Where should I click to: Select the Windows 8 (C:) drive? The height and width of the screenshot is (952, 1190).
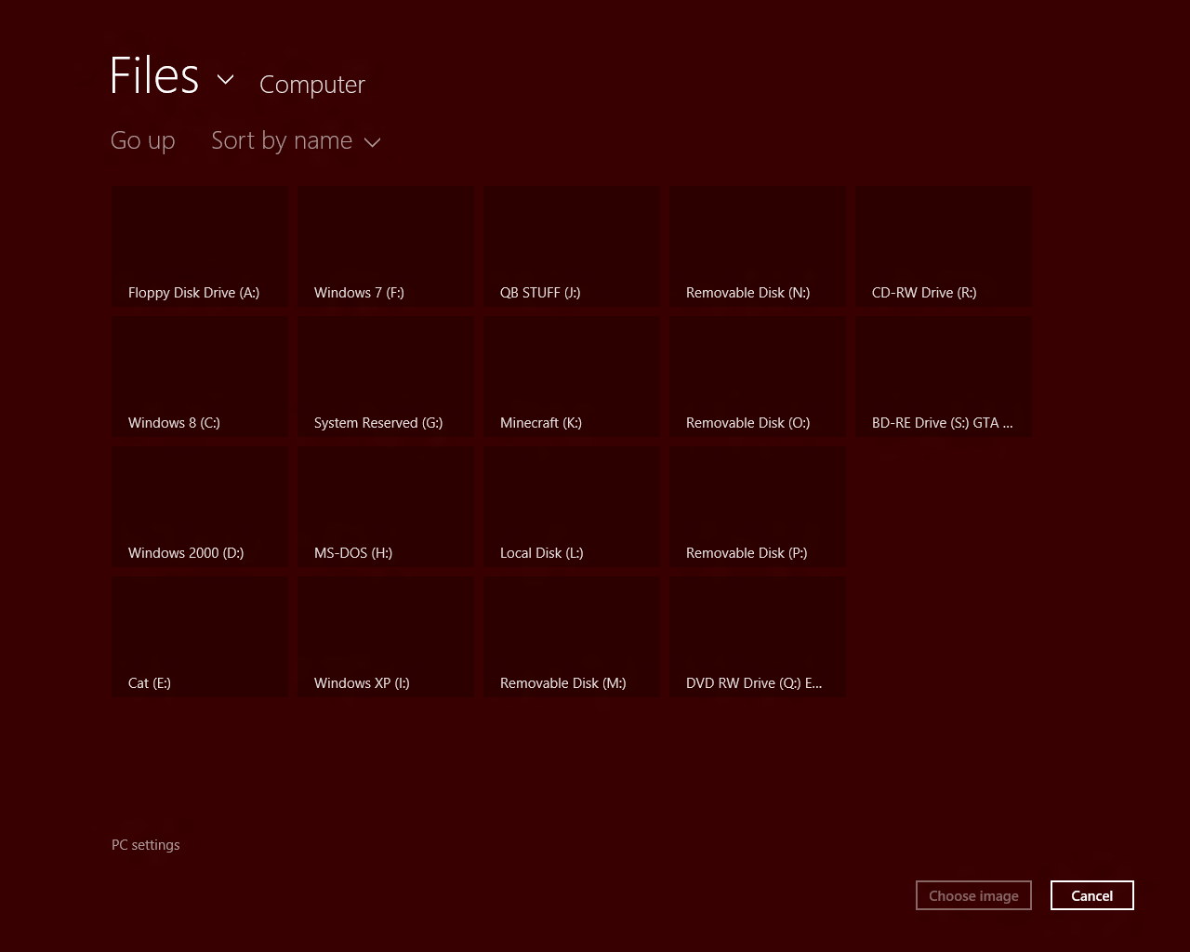point(199,377)
